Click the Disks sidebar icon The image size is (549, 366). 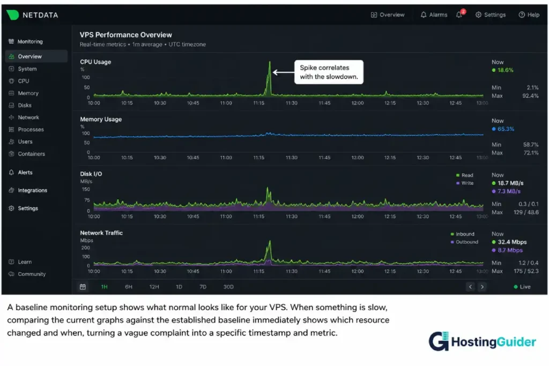[11, 105]
